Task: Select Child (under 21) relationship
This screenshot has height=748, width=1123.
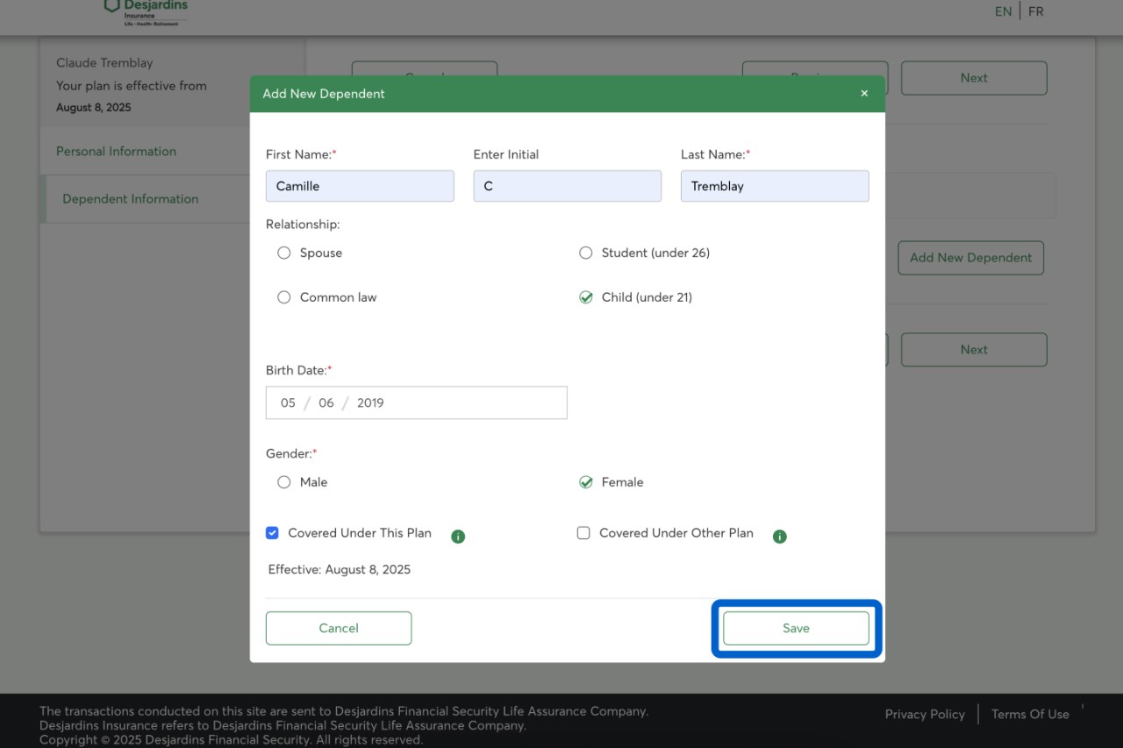Action: click(586, 298)
